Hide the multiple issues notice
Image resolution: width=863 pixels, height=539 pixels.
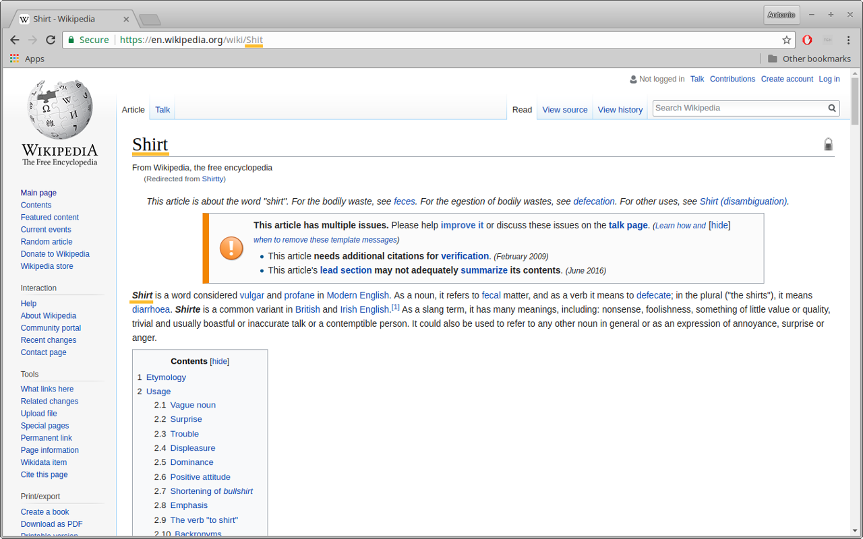719,225
